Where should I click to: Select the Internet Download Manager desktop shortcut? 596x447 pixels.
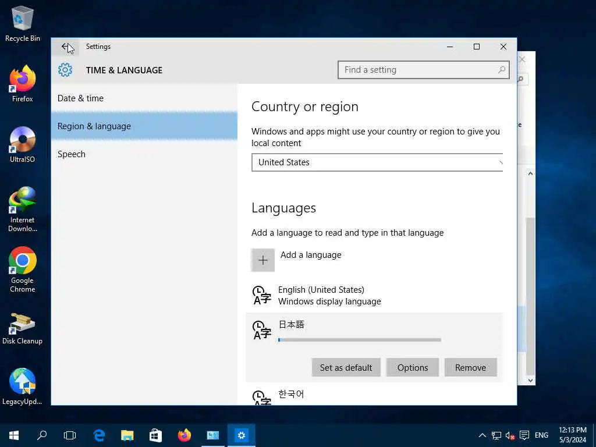tap(23, 209)
